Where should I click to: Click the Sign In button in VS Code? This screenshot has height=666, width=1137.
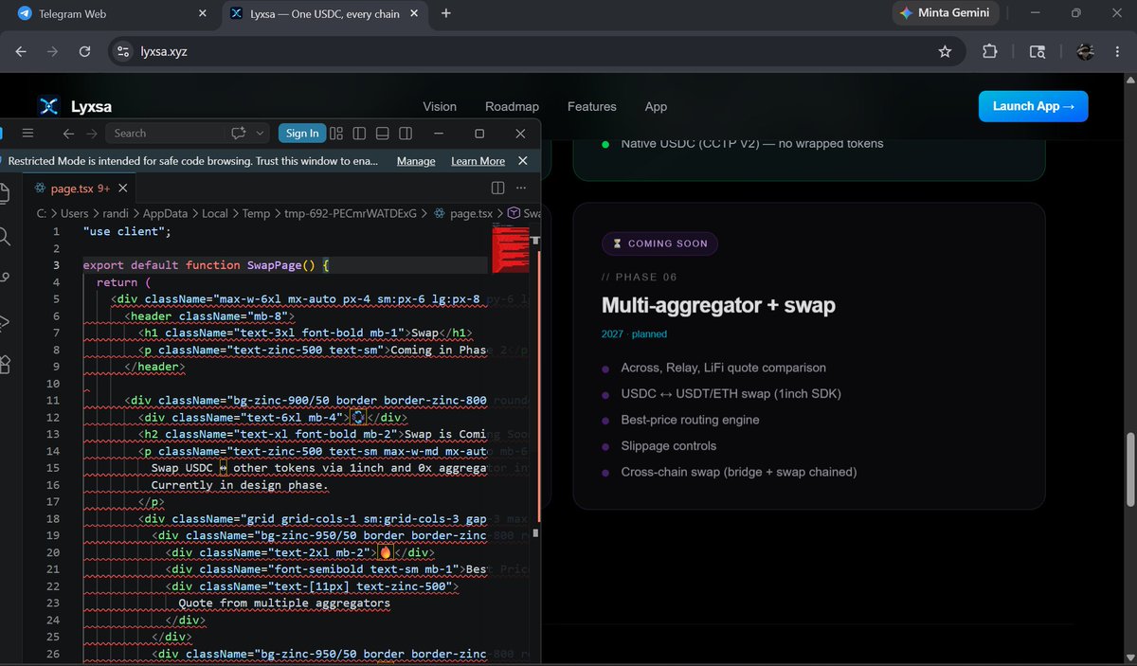pyautogui.click(x=302, y=134)
